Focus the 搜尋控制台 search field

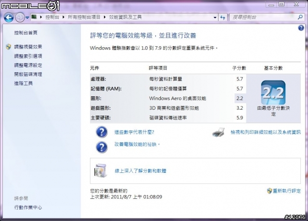(x=264, y=17)
